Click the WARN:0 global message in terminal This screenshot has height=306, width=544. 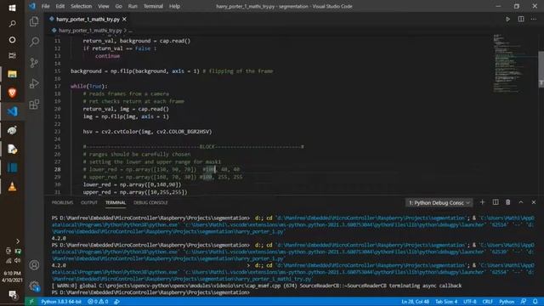click(257, 286)
